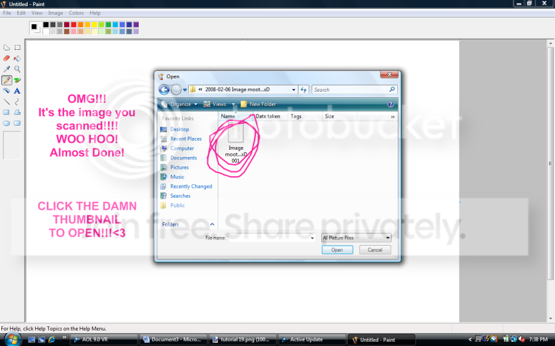Viewport: 555px width, 346px height.
Task: Open dialog help question mark icon
Action: pyautogui.click(x=390, y=104)
